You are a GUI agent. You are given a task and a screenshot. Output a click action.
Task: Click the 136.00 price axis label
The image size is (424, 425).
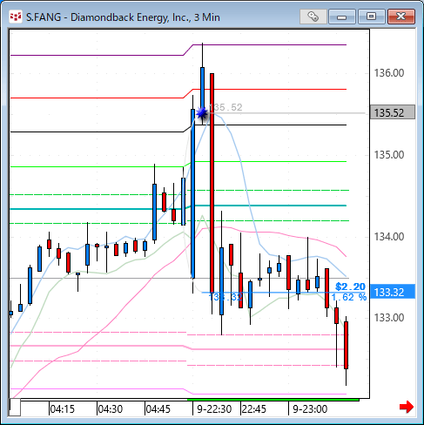point(389,73)
